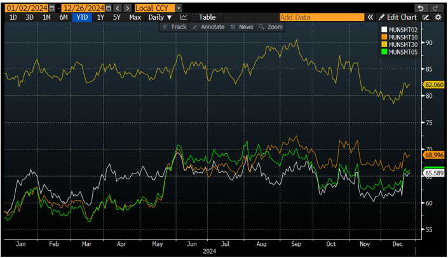Select the 1Y time range tab

click(100, 17)
